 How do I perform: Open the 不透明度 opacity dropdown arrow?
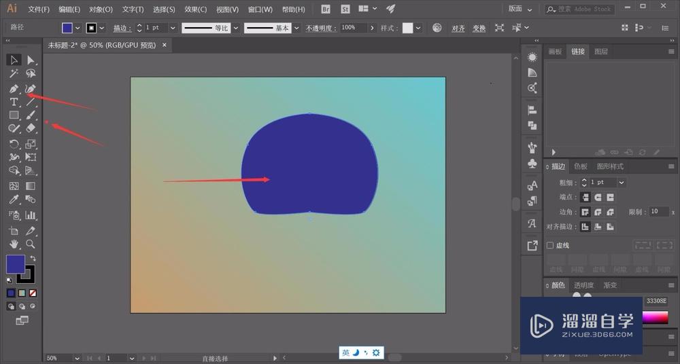click(x=371, y=28)
